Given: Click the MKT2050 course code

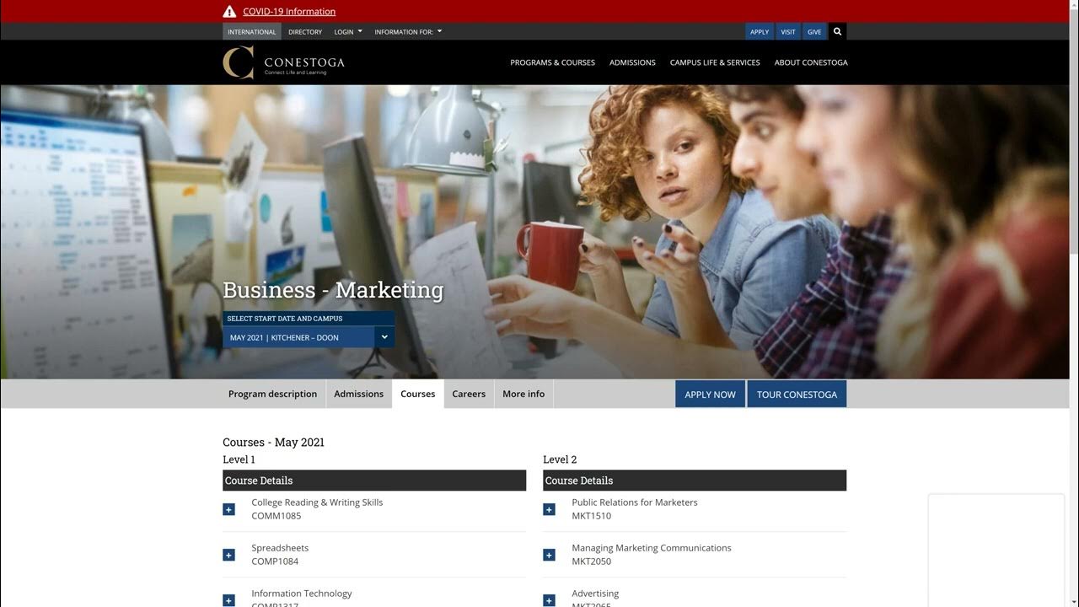Looking at the screenshot, I should coord(591,561).
